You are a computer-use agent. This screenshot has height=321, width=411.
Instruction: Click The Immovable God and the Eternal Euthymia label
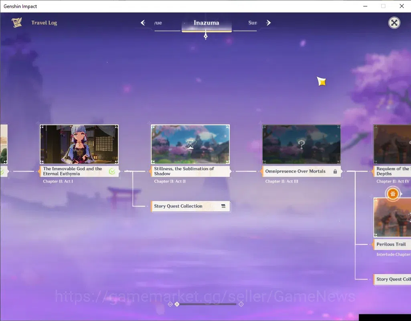(x=79, y=171)
